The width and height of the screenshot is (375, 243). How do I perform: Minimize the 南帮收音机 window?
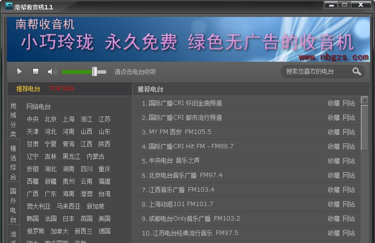(x=331, y=5)
